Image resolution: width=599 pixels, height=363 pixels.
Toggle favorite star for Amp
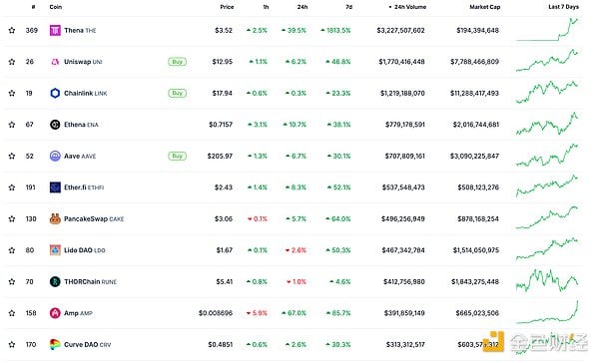[x=12, y=313]
